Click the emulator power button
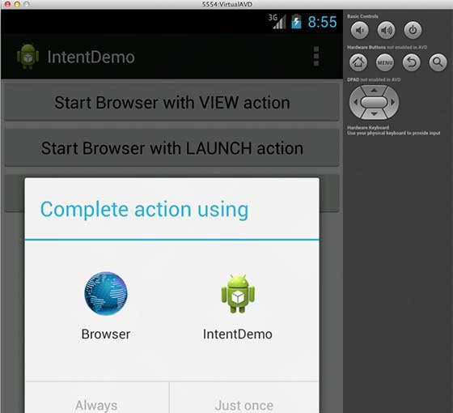 pyautogui.click(x=413, y=30)
